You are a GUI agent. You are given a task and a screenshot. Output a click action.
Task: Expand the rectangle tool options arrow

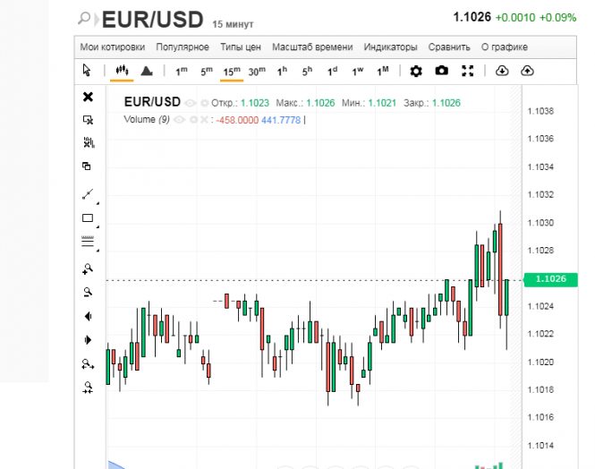(98, 227)
